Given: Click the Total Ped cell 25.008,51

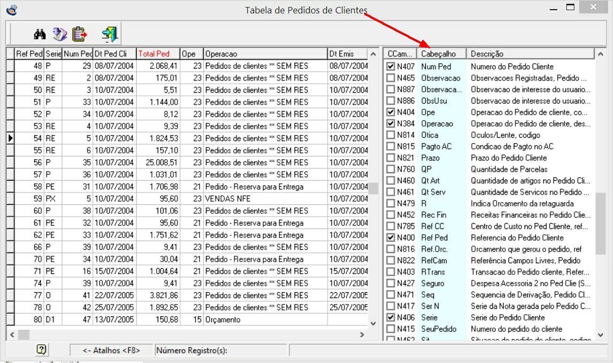Looking at the screenshot, I should click(158, 162).
